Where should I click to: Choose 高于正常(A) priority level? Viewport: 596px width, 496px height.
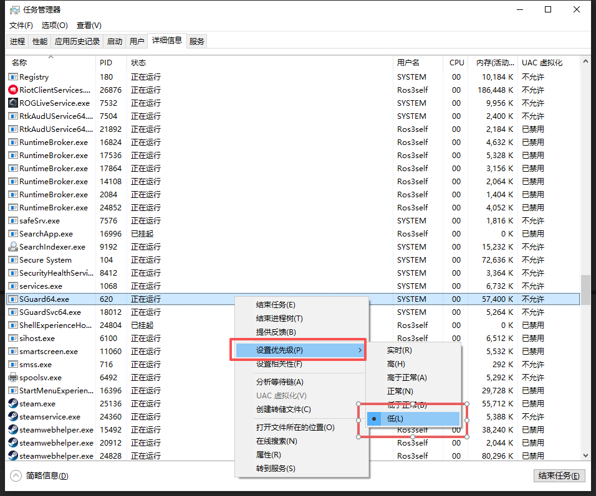point(406,378)
